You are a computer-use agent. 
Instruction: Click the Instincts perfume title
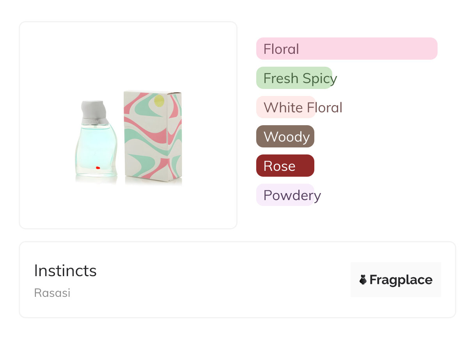tap(65, 271)
